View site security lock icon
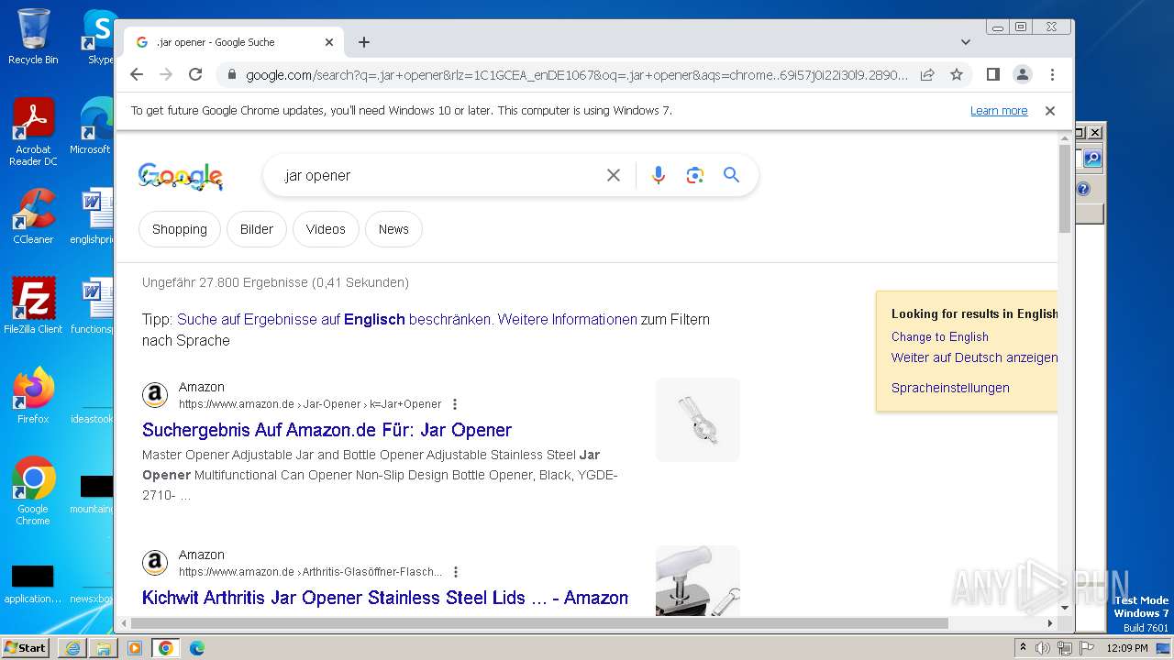Image resolution: width=1174 pixels, height=660 pixels. click(231, 74)
